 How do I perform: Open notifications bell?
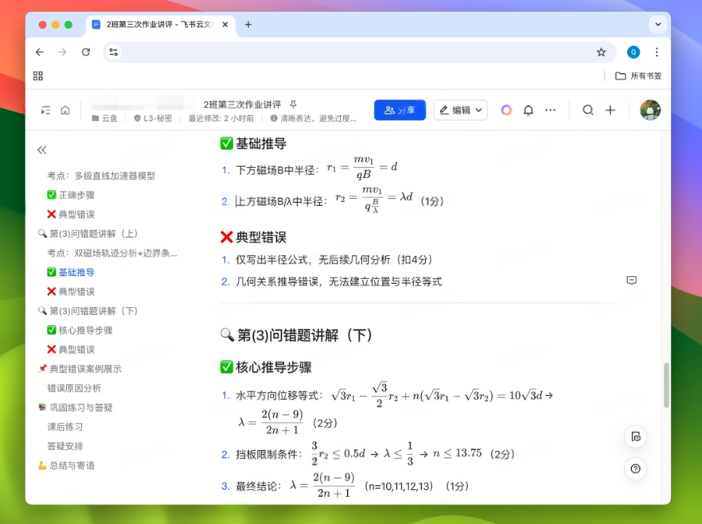coord(528,110)
